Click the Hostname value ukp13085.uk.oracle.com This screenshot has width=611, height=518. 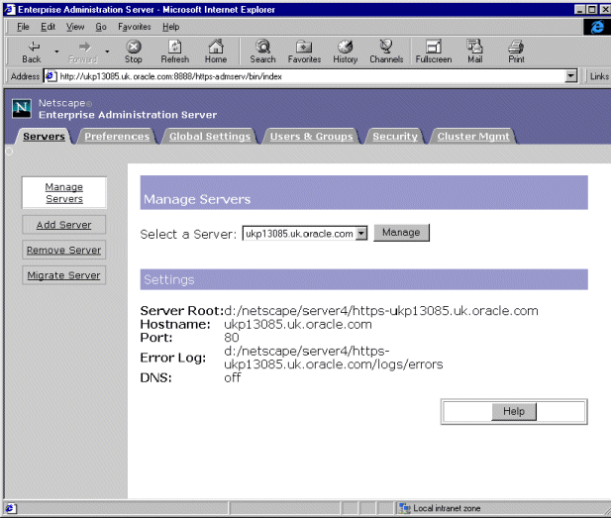click(x=298, y=324)
